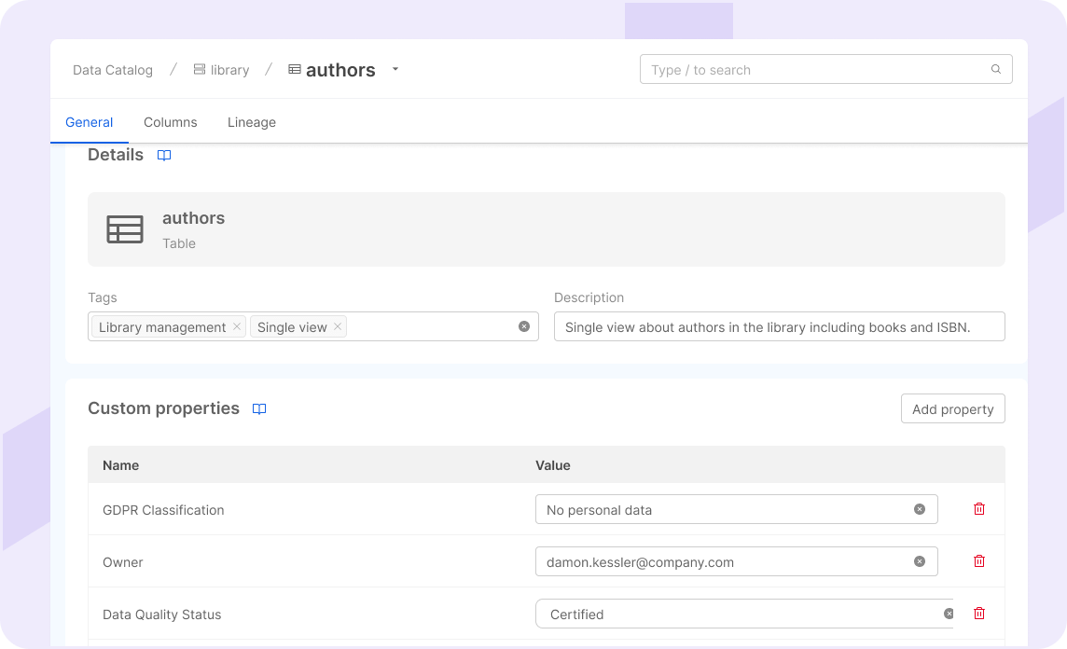Click the Details help book icon
The height and width of the screenshot is (649, 1067).
[x=164, y=156]
